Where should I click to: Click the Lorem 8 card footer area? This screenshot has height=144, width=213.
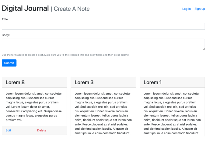coord(34,130)
